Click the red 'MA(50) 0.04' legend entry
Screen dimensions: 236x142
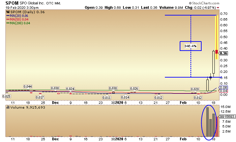(x=18, y=20)
